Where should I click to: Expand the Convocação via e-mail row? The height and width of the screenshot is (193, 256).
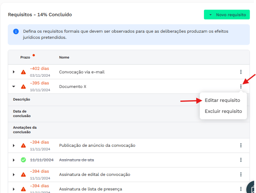coord(14,72)
